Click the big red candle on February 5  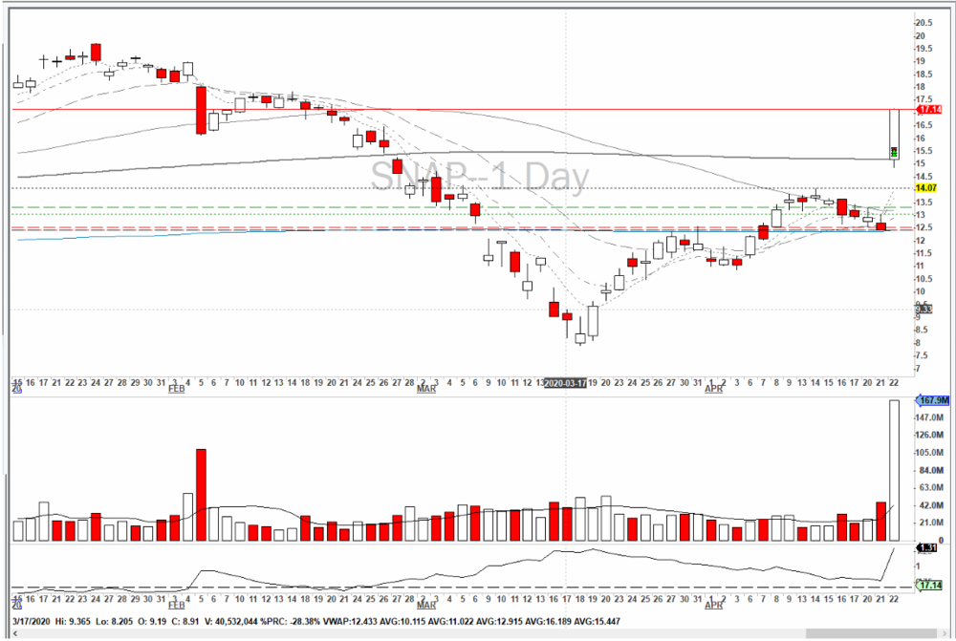tap(202, 110)
